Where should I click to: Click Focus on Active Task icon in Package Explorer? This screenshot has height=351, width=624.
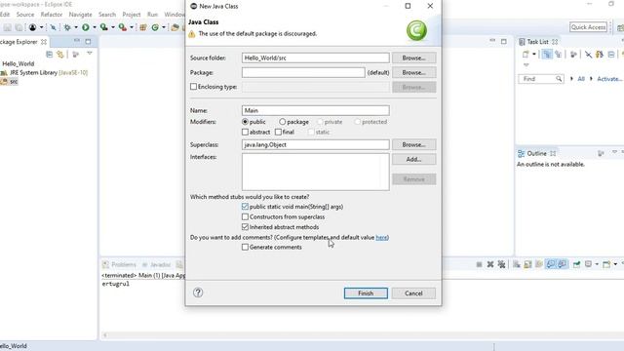pos(76,55)
